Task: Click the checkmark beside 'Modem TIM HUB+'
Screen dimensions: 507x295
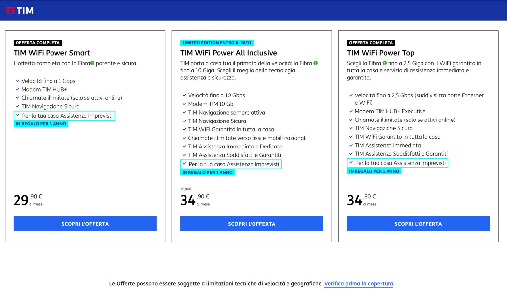Action: coord(17,89)
